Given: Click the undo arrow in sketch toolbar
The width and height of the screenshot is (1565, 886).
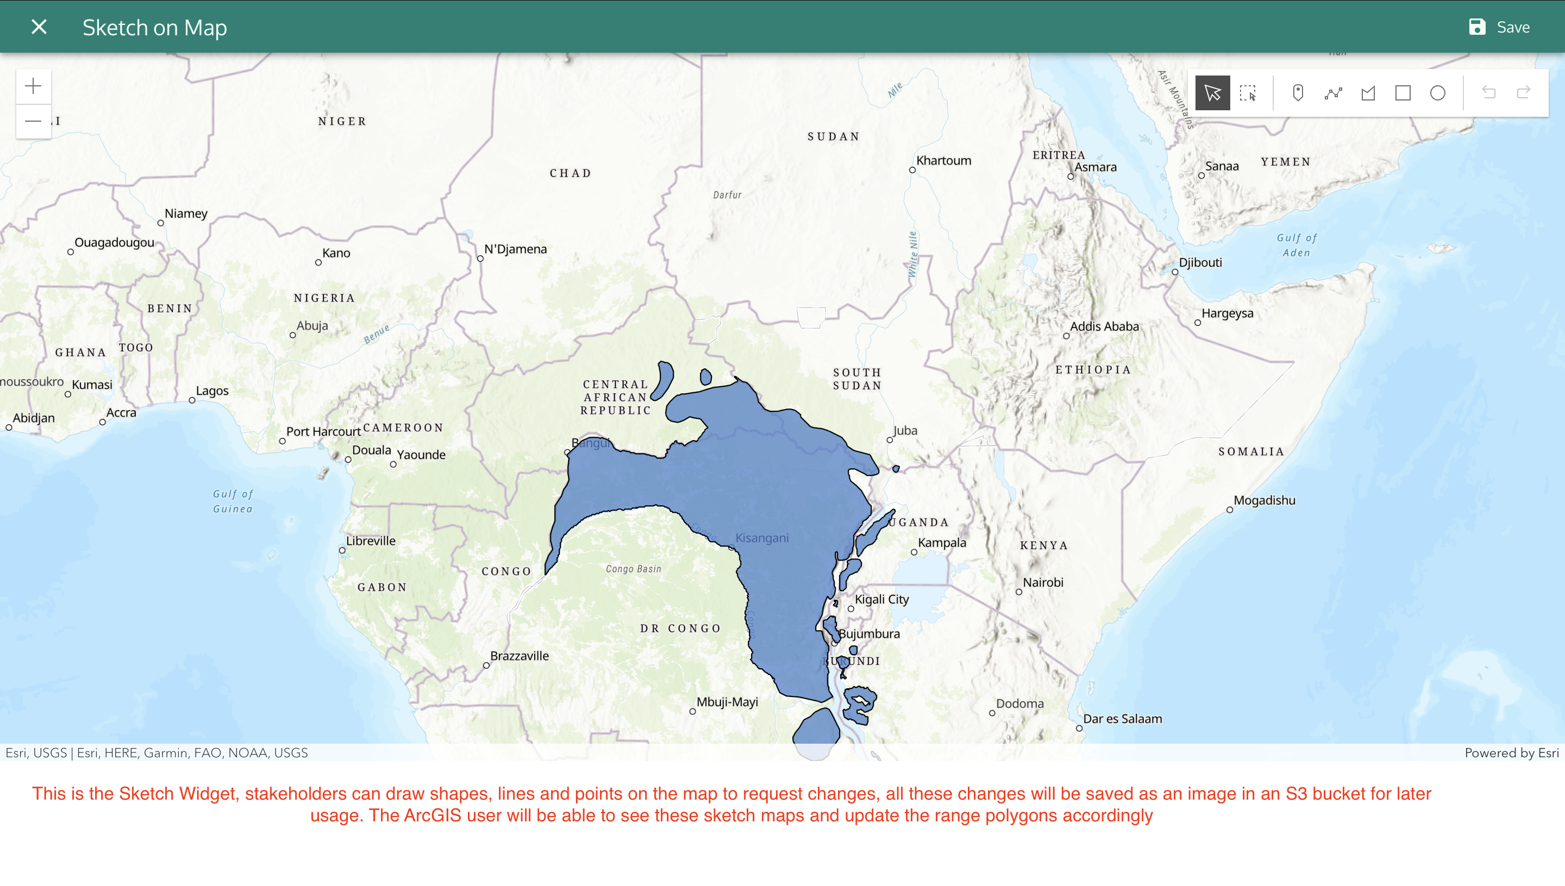Looking at the screenshot, I should click(1488, 93).
